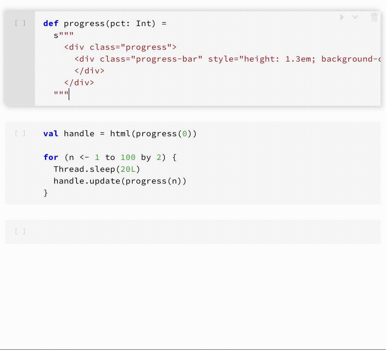The height and width of the screenshot is (350, 386).
Task: Expand the run options chevron
Action: [355, 17]
